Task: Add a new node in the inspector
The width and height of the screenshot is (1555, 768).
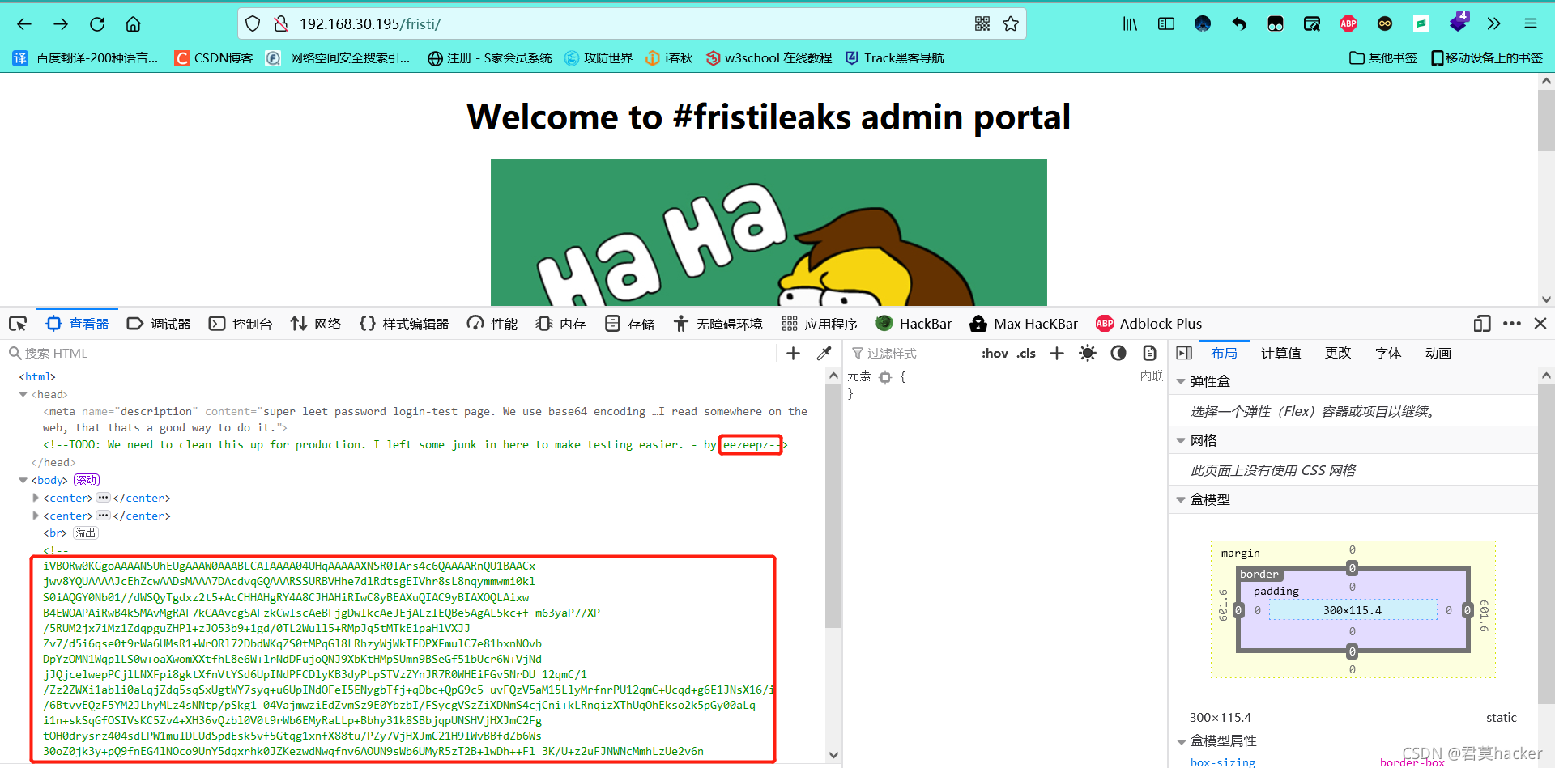Action: [x=794, y=354]
